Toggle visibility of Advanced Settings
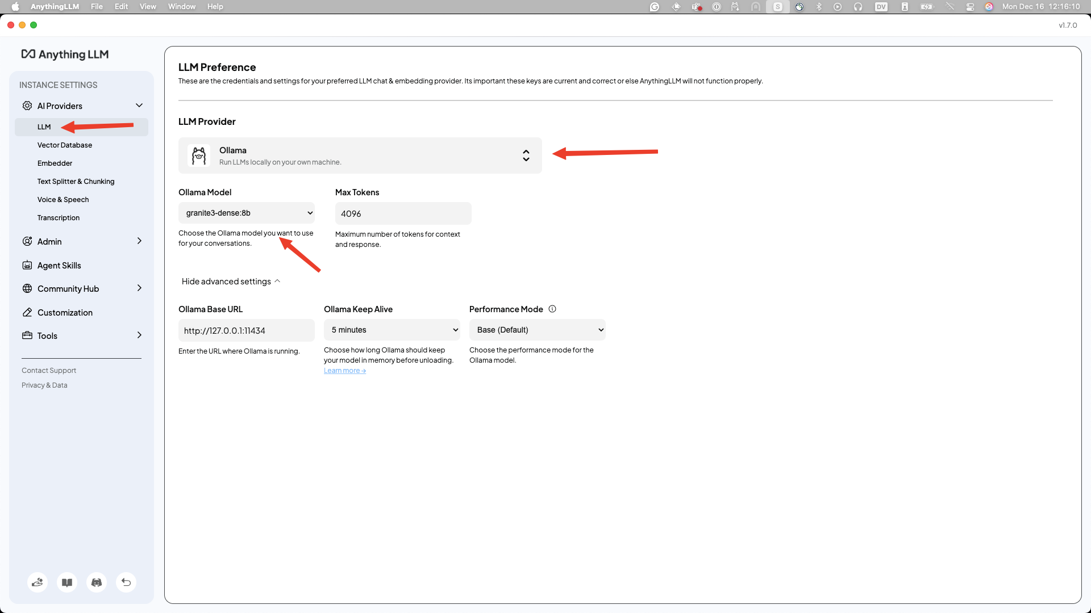This screenshot has height=613, width=1091. point(230,282)
